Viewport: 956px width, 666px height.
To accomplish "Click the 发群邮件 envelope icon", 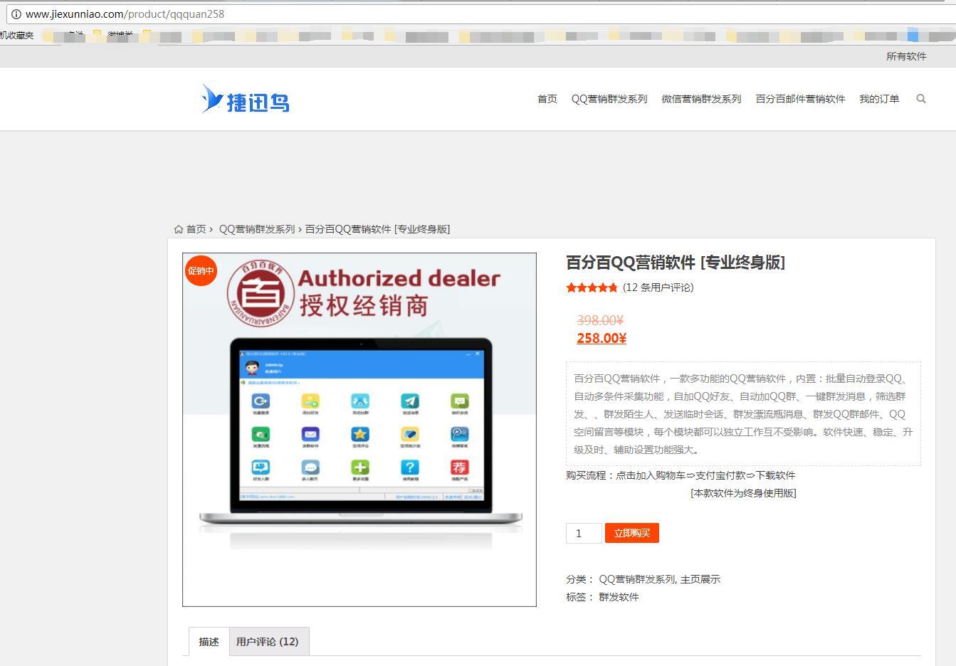I will 311,435.
